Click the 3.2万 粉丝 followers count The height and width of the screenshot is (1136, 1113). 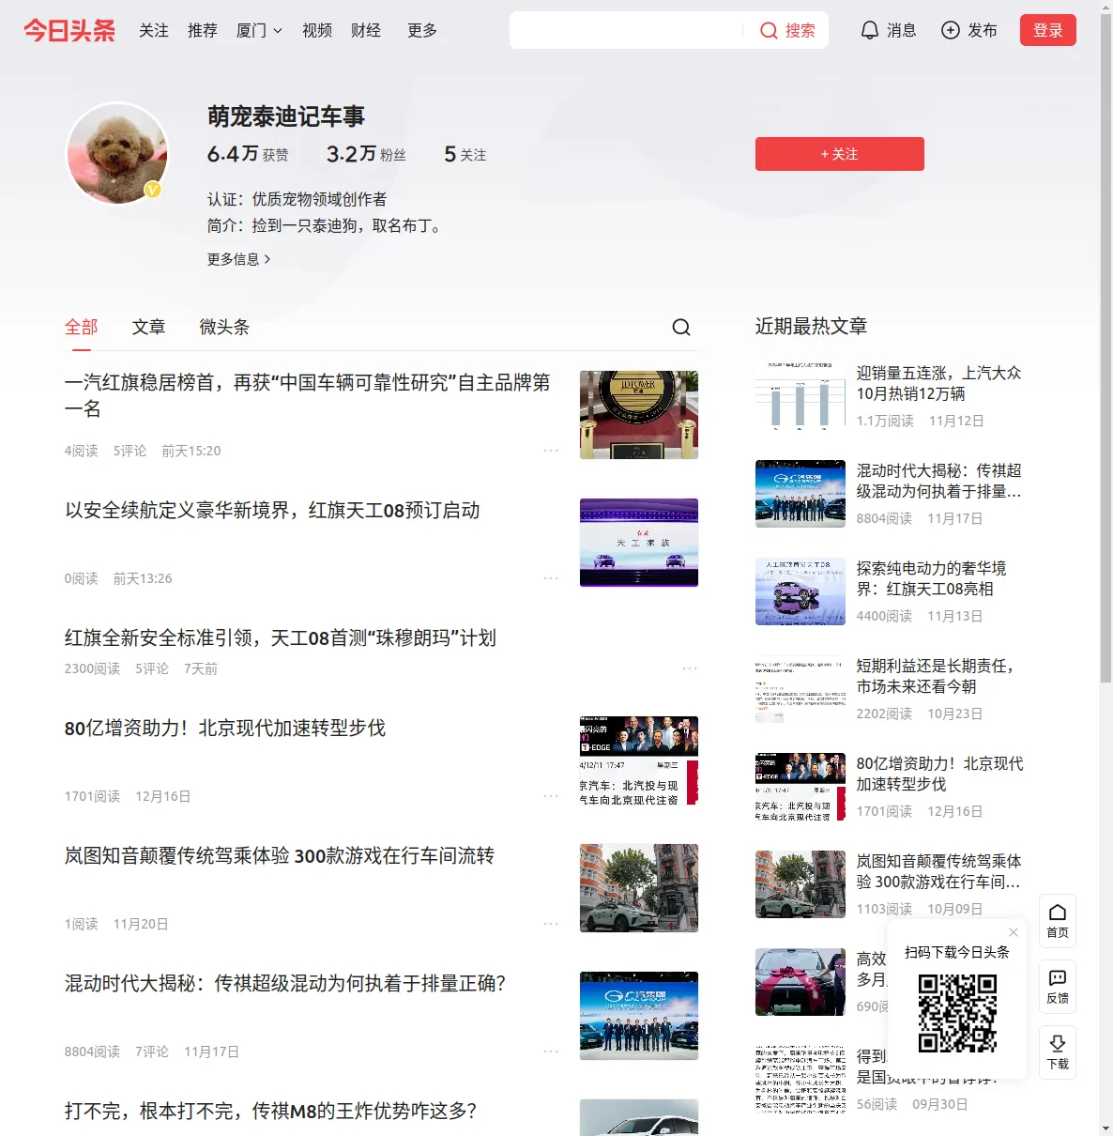[366, 154]
